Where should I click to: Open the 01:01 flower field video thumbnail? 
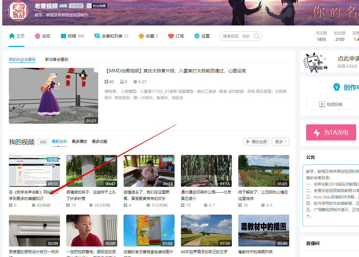[x=264, y=171]
